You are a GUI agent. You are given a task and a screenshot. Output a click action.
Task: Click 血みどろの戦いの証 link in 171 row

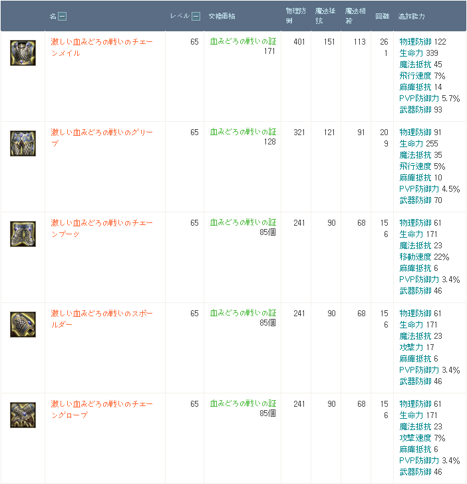click(x=243, y=41)
